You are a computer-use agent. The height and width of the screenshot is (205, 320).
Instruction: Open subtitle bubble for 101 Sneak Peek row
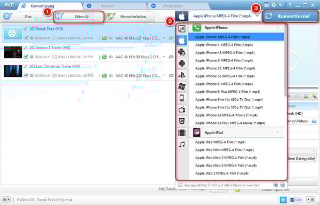(x=171, y=38)
